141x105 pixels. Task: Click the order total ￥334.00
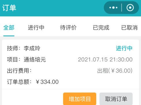(47, 82)
